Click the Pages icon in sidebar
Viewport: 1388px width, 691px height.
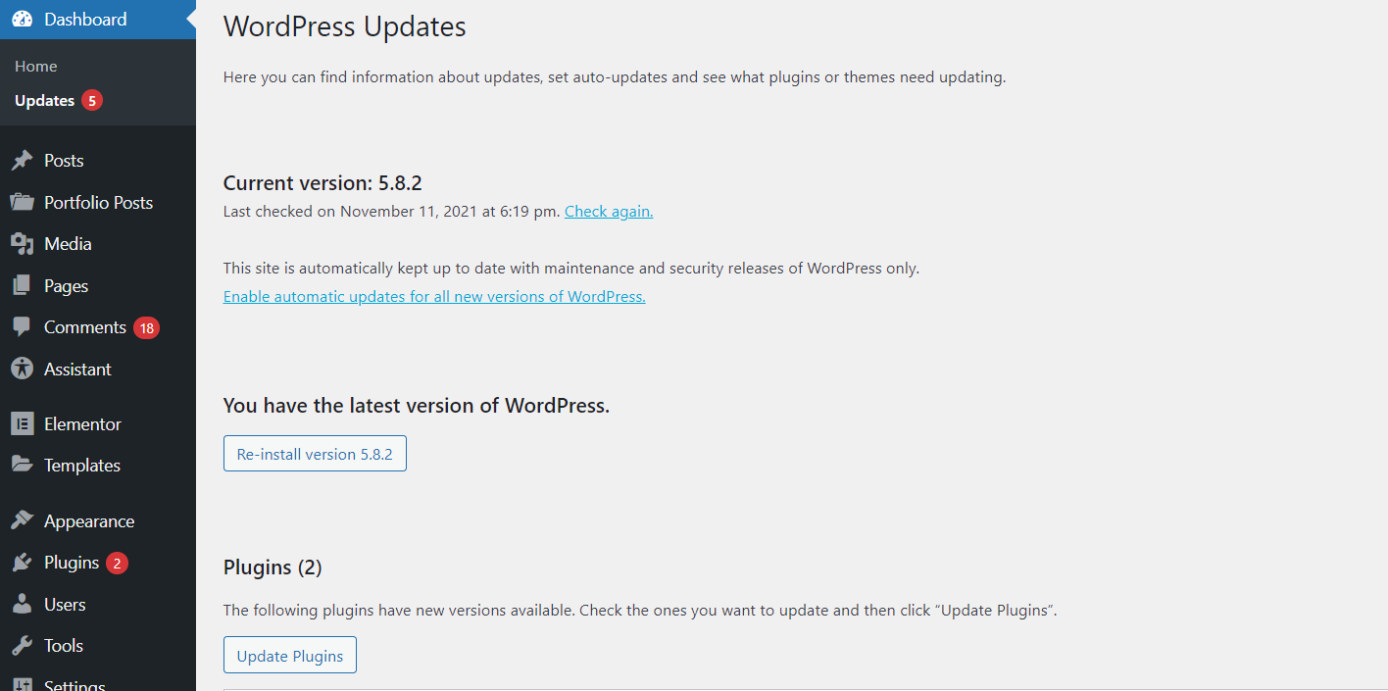pos(22,285)
